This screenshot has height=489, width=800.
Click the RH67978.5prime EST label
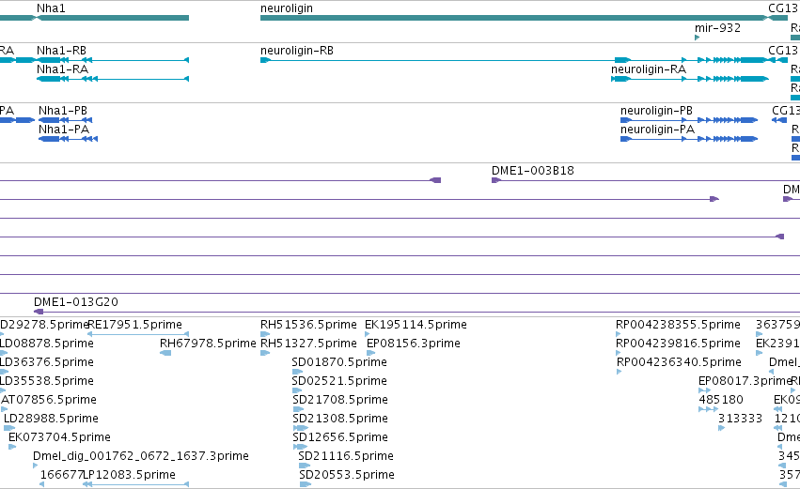[x=208, y=344]
